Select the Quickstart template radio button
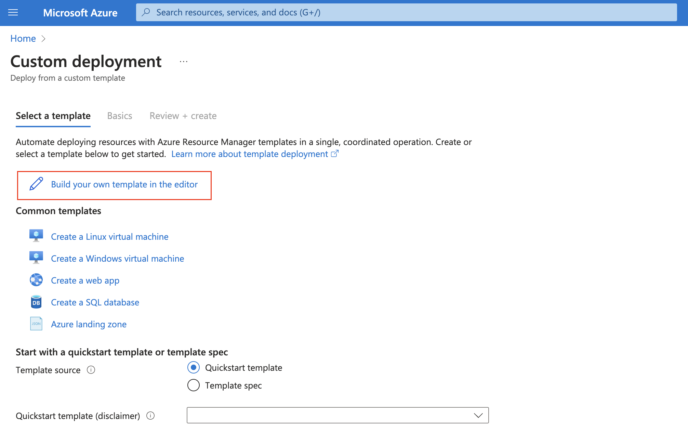 (194, 367)
